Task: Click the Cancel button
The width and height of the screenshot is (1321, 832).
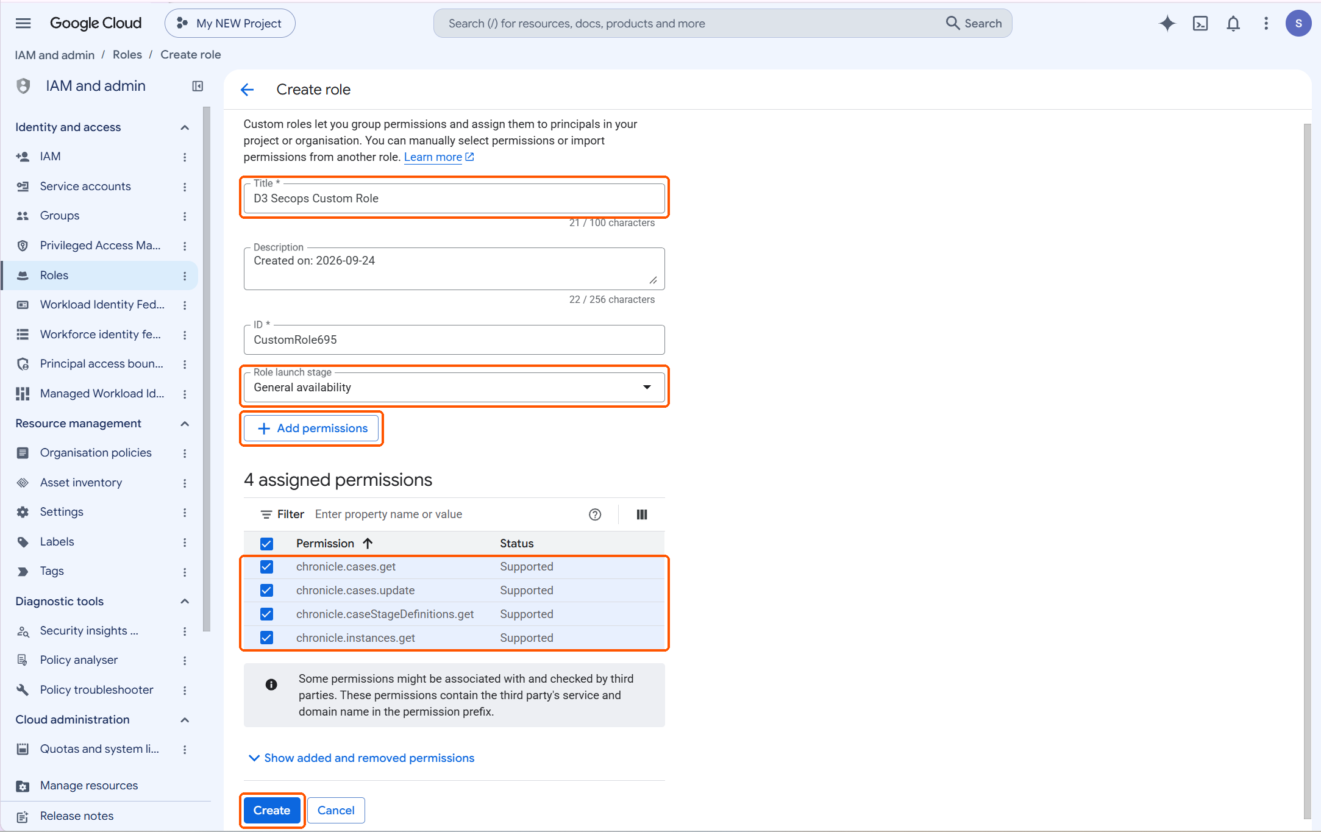Action: click(x=336, y=810)
